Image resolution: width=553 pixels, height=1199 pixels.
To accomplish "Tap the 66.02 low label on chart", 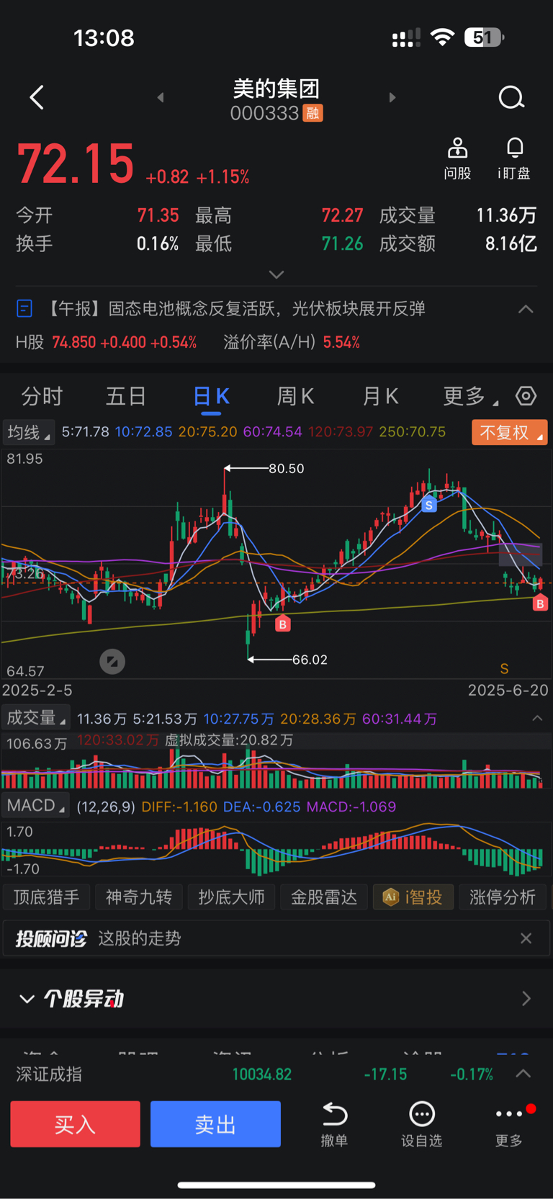I will (x=310, y=660).
